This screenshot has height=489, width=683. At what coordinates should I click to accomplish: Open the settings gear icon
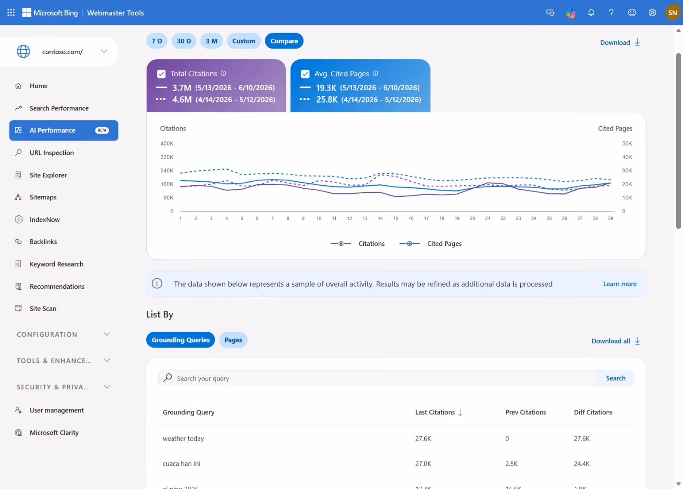click(652, 12)
